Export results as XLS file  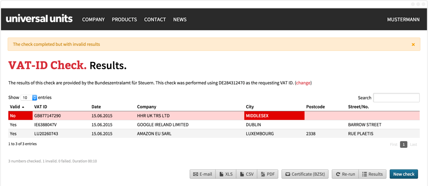pyautogui.click(x=226, y=174)
